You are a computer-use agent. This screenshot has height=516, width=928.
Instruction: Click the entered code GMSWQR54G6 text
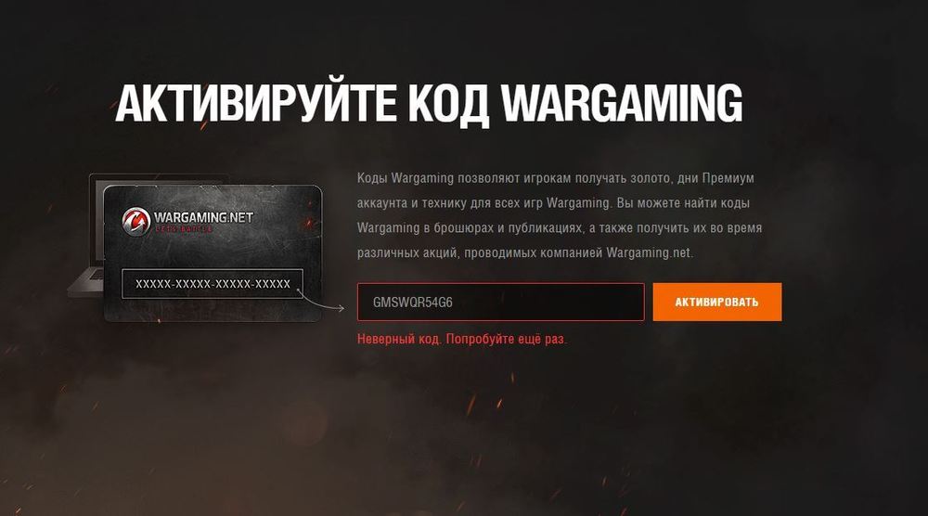(413, 303)
